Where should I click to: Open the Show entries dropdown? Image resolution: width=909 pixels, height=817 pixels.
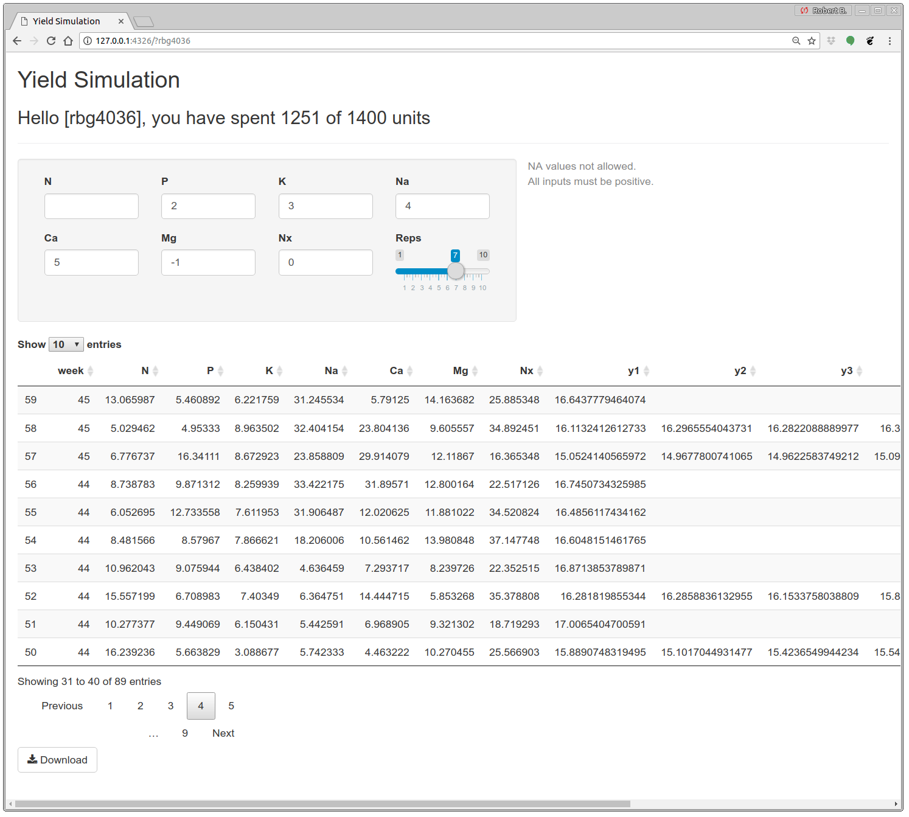click(66, 344)
